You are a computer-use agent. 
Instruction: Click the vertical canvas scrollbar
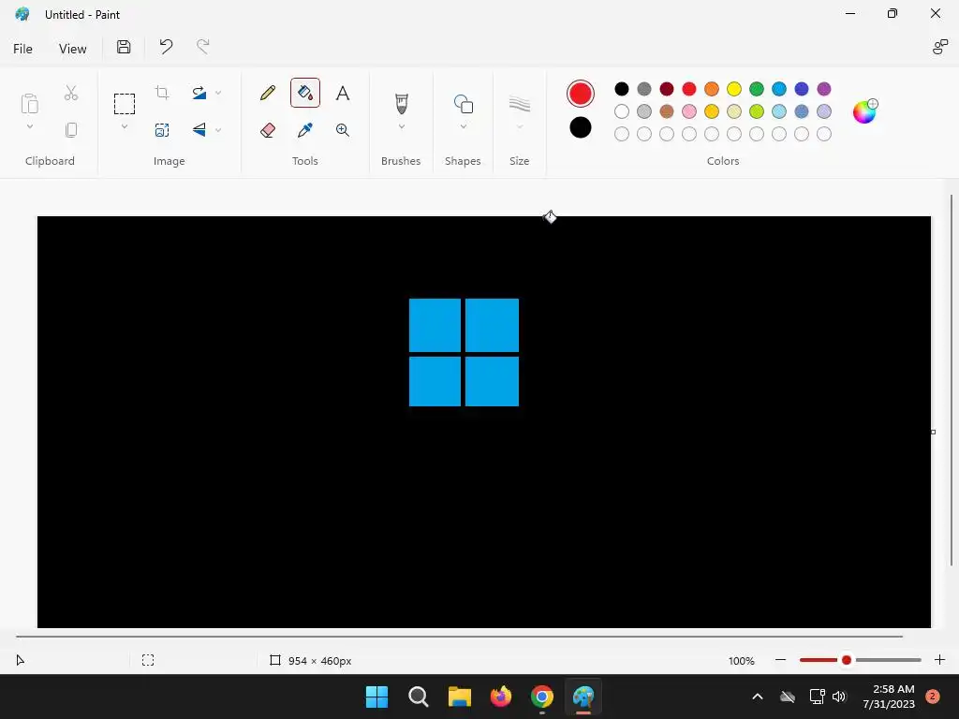coord(952,380)
